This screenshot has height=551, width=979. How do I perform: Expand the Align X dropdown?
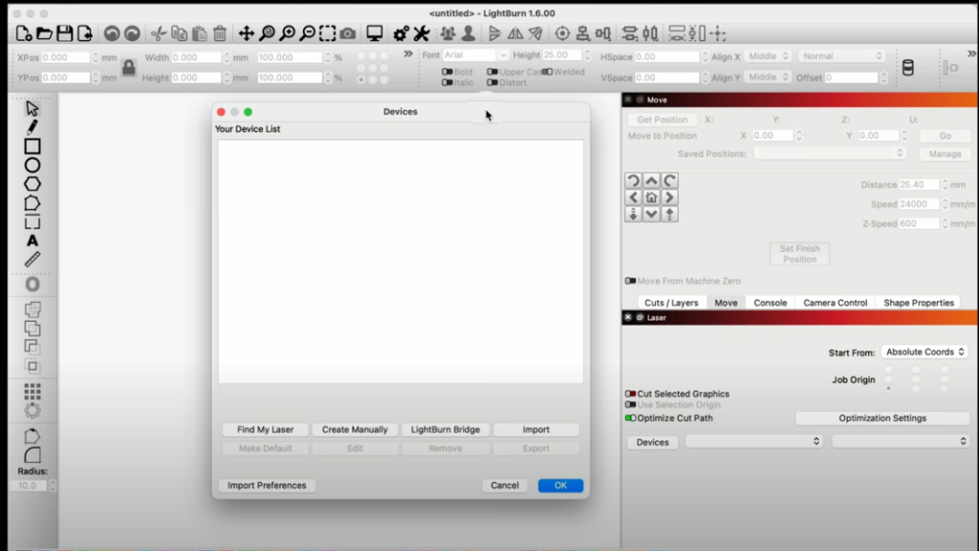(769, 56)
